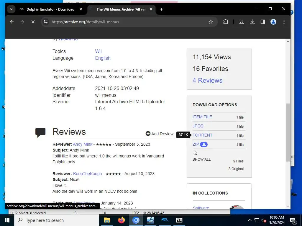This screenshot has width=302, height=226.
Task: Open the Windows Start menu
Action: [x=7, y=220]
